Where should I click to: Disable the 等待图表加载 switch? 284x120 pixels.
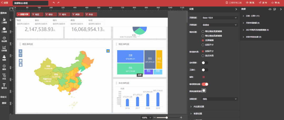pos(205,84)
